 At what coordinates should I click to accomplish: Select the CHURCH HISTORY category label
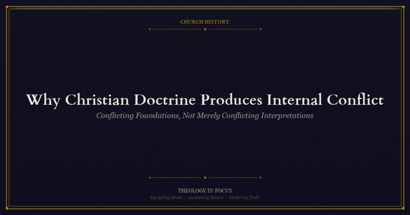pyautogui.click(x=205, y=22)
